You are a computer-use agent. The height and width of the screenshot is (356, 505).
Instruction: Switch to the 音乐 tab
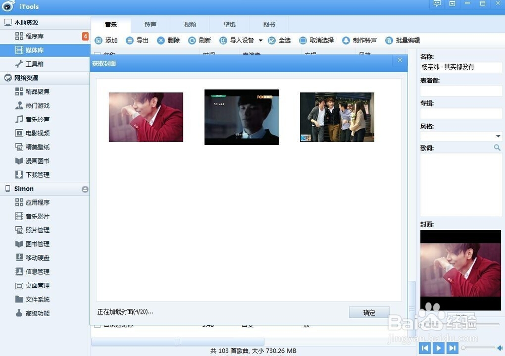[x=111, y=24]
